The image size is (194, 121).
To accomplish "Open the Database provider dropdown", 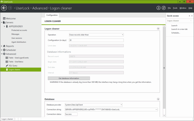I will tap(121, 105).
